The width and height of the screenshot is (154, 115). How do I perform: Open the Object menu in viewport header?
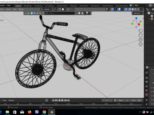(21, 9)
